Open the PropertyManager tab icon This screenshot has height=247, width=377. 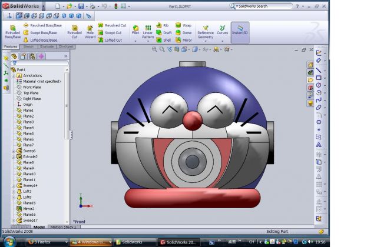23,56
